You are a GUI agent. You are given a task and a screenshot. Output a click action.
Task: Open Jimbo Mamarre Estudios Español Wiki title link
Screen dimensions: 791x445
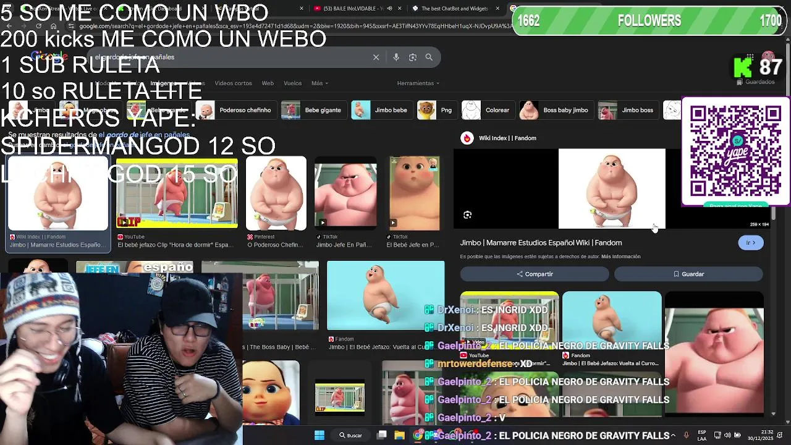(x=541, y=243)
